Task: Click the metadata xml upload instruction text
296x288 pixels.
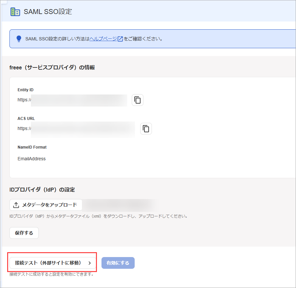Action: [99, 216]
